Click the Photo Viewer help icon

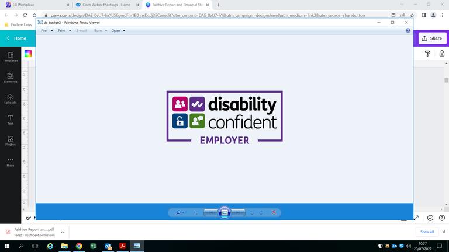(x=407, y=30)
